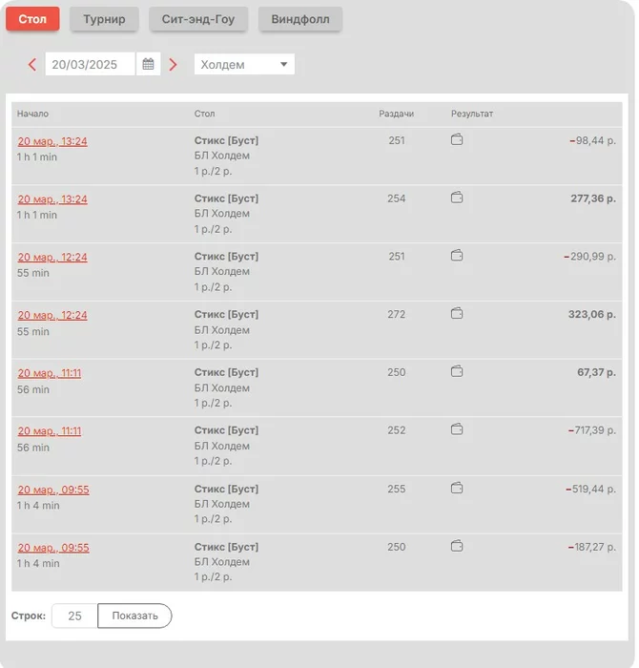Click wallet icon for the −717,39 р. result
The width and height of the screenshot is (639, 668).
click(457, 430)
